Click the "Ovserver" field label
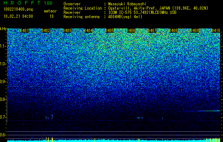The width and height of the screenshot is (223, 142). coord(72,4)
